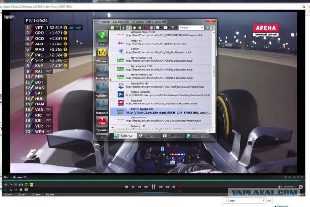Open the Фильтр combo box dropdown

[202, 28]
